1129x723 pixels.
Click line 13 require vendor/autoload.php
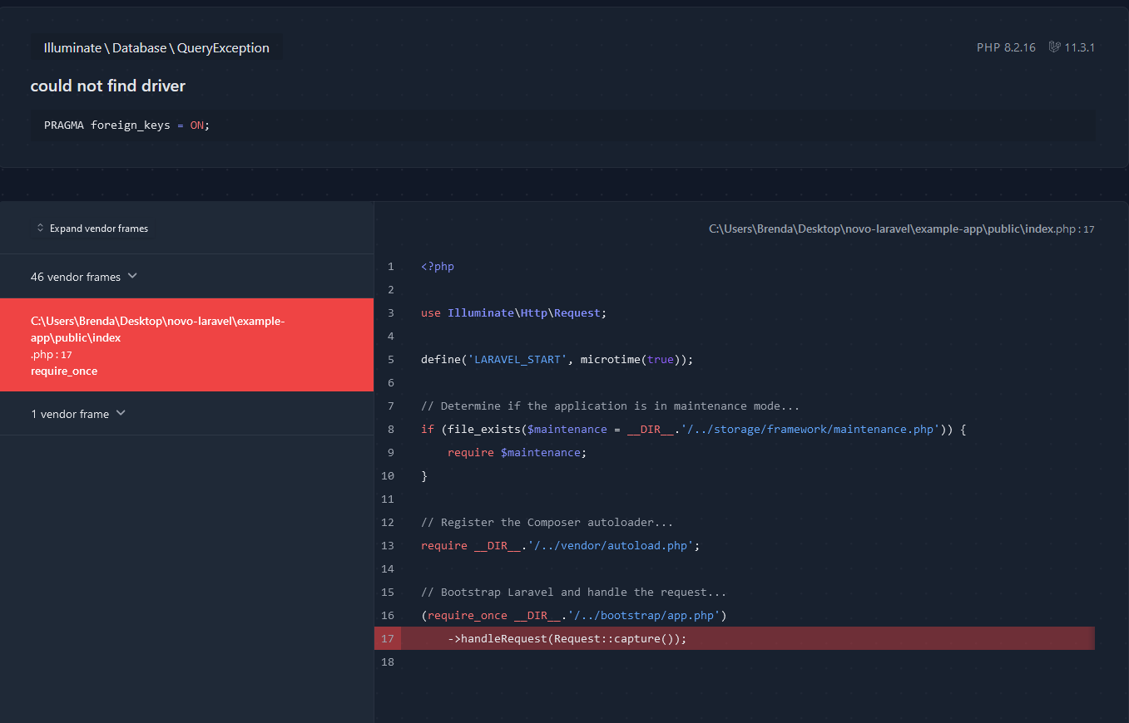(561, 545)
